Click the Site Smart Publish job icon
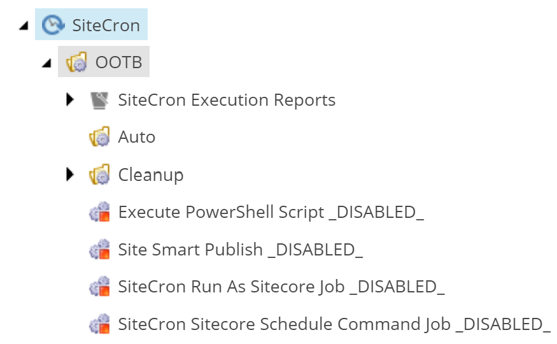This screenshot has height=344, width=557. pyautogui.click(x=99, y=249)
